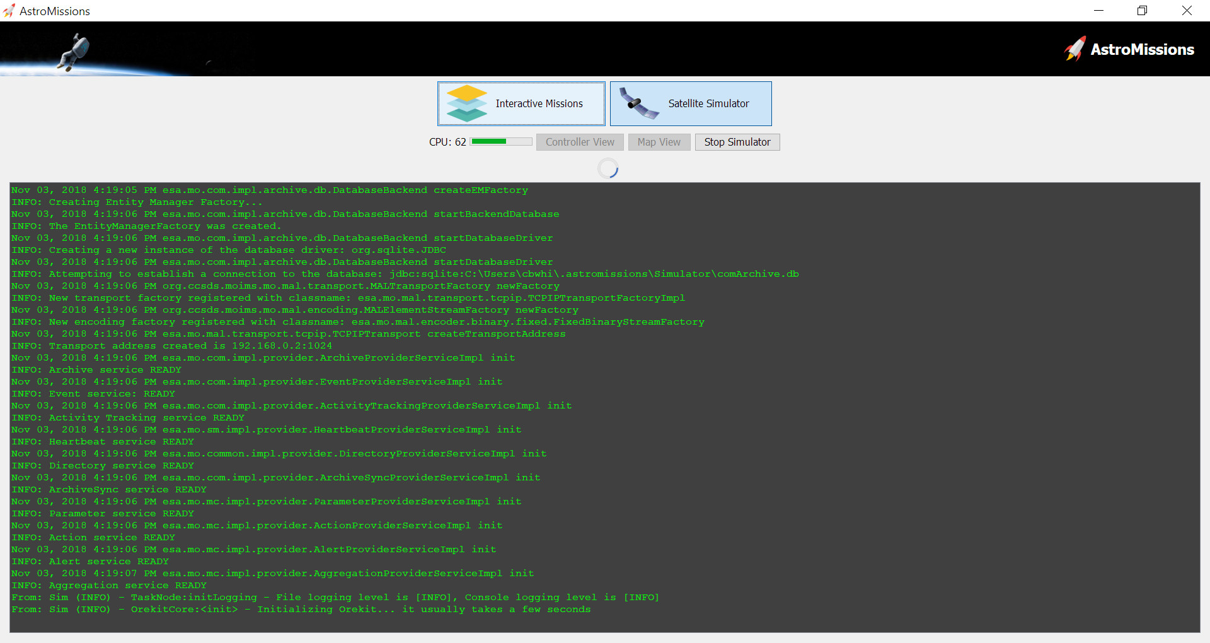Viewport: 1210px width, 643px height.
Task: Click the AstroMissions text in the banner
Action: coord(1142,49)
